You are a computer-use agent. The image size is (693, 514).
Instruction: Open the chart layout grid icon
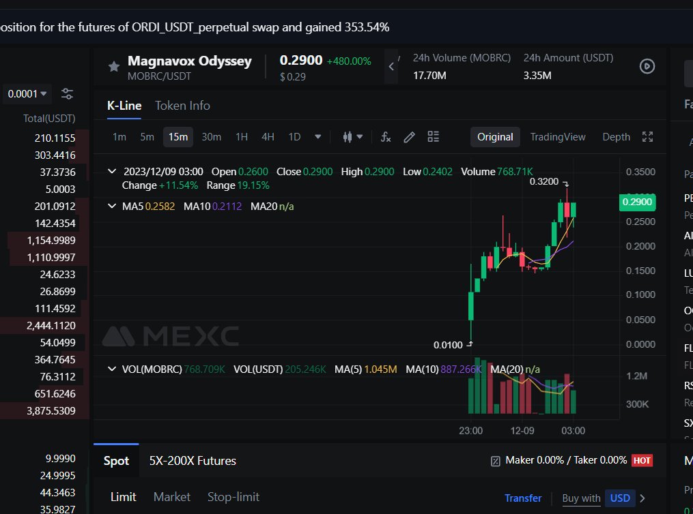433,137
